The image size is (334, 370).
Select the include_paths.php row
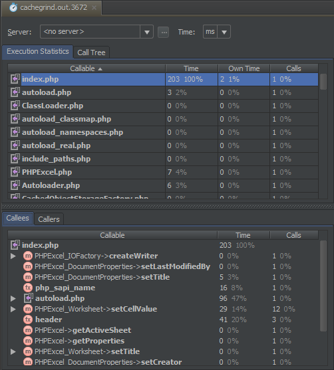[x=163, y=159]
